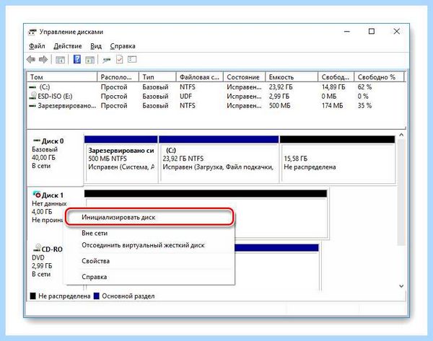This screenshot has height=341, width=433.
Task: Minimize the Управление дисками window
Action: point(347,32)
